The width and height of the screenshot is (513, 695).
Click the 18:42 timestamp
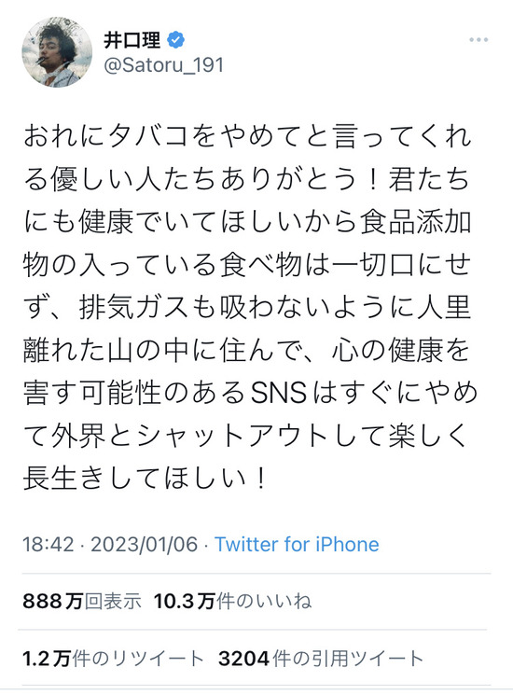[48, 544]
